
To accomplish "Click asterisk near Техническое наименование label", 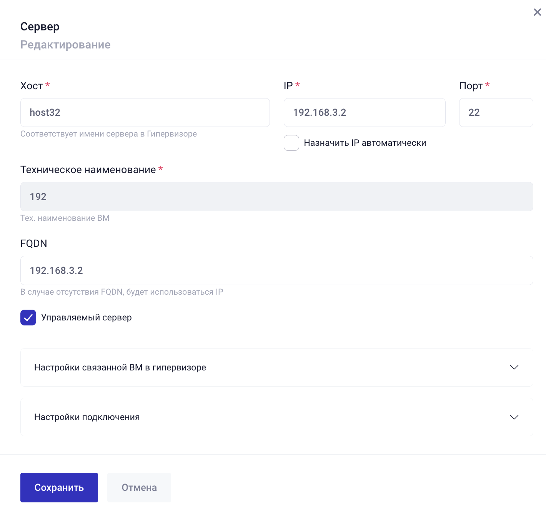I will (161, 168).
